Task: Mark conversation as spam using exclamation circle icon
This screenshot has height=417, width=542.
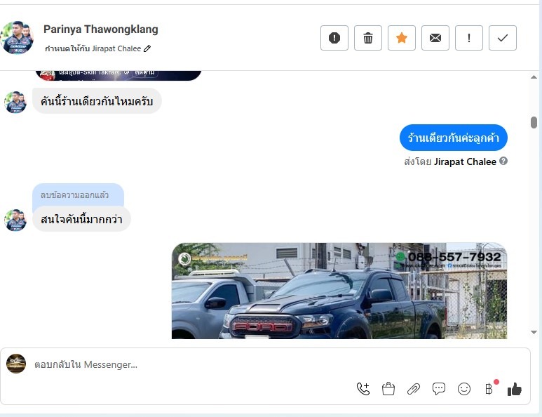Action: click(334, 38)
